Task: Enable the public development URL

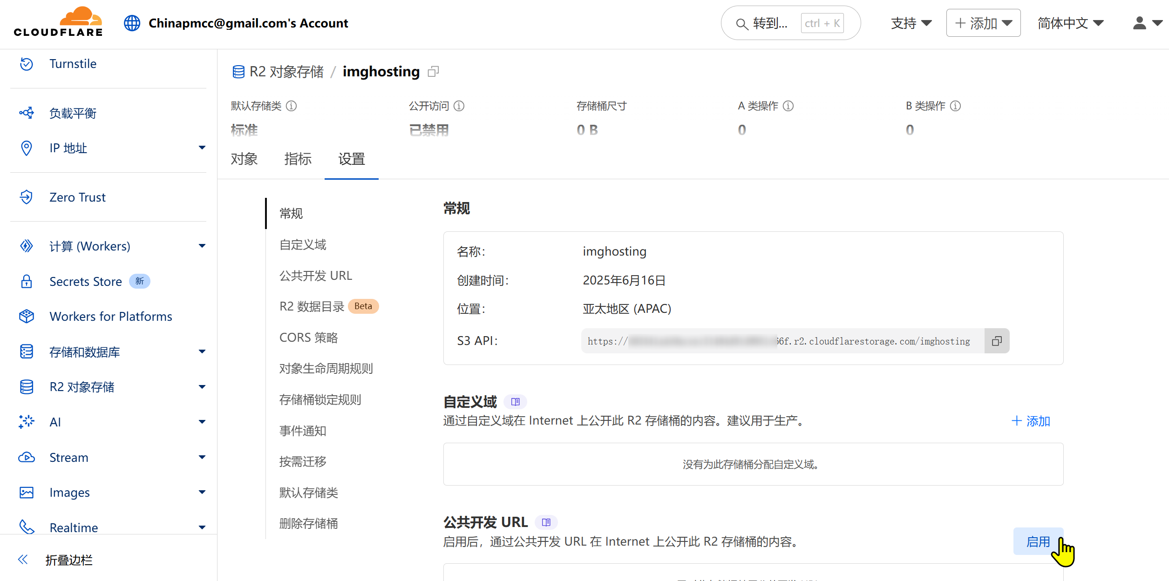Action: (x=1038, y=541)
